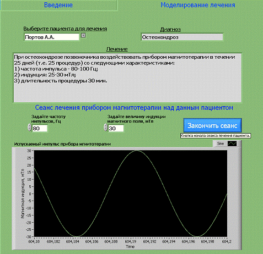Click the frequency stepper arrows
This screenshot has height=254, width=263.
click(x=29, y=128)
